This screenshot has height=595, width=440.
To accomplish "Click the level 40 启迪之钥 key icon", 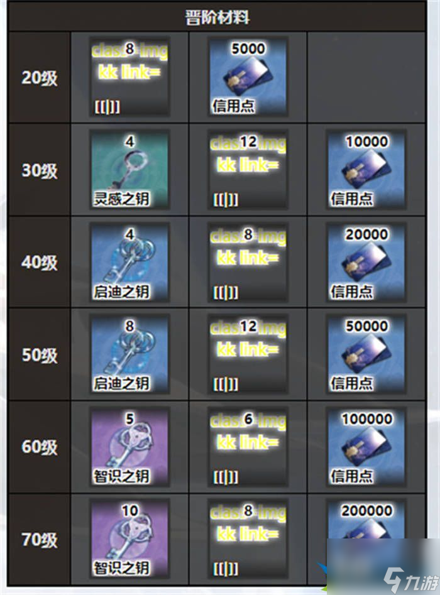I will (x=129, y=262).
